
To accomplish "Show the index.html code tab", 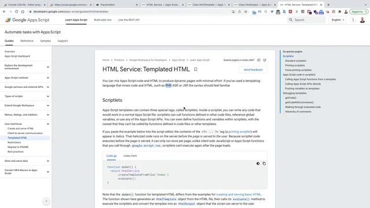I will tap(130, 156).
